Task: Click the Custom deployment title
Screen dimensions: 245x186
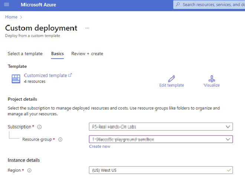Action: (x=41, y=28)
